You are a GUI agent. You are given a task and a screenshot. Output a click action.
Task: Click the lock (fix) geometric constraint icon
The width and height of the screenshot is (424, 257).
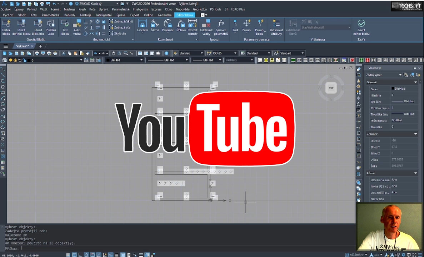click(104, 21)
